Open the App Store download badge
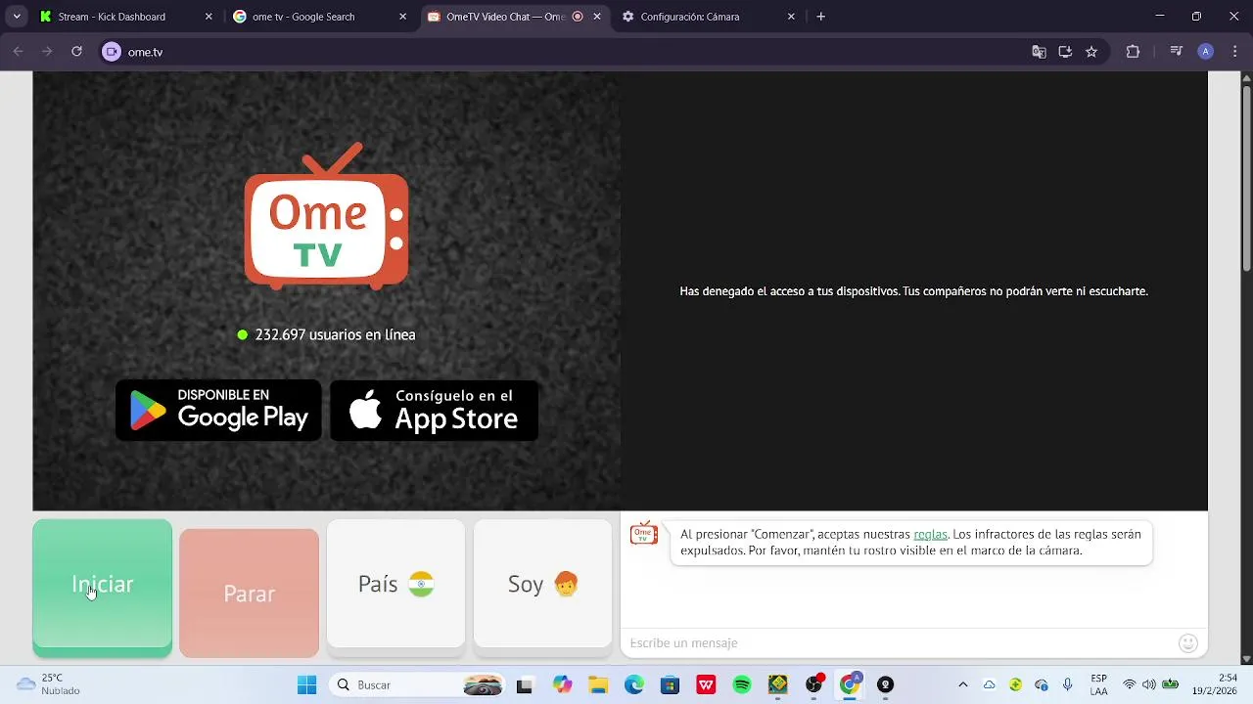Image resolution: width=1253 pixels, height=704 pixels. click(435, 411)
